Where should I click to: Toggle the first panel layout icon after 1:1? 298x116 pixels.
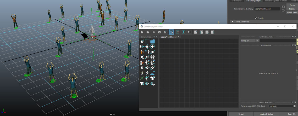195,32
